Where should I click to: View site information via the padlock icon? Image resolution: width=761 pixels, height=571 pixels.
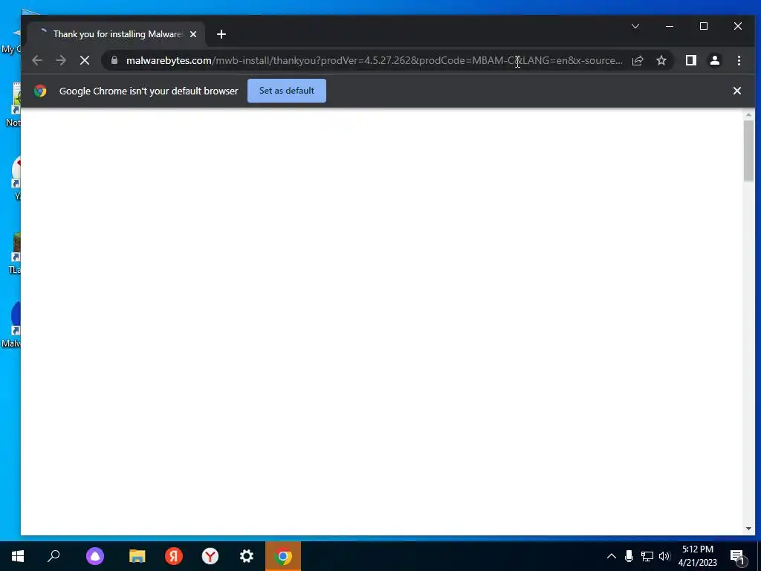tap(114, 60)
